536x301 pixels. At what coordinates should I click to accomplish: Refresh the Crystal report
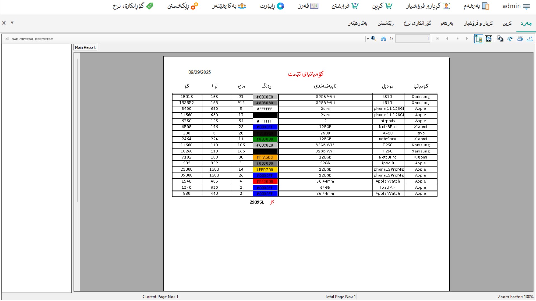[x=510, y=39]
